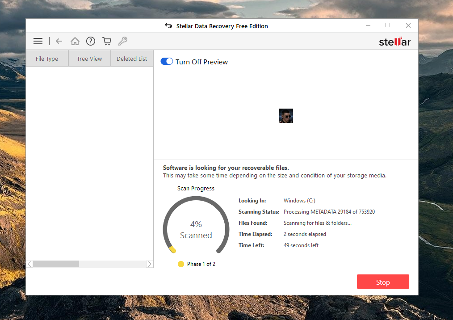Click the 'Files Found:' label

(x=253, y=223)
